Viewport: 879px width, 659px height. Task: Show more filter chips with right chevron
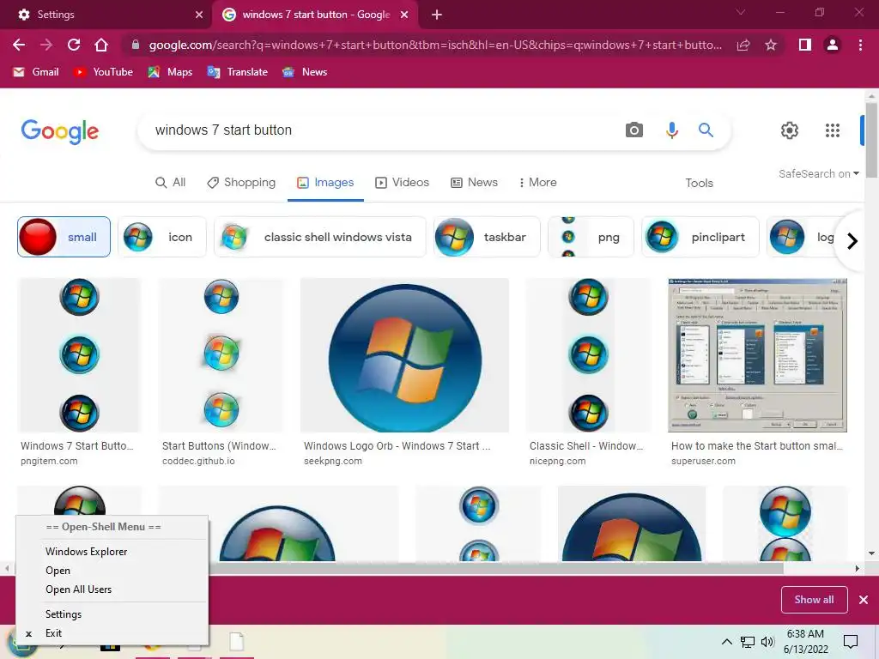[x=852, y=241]
